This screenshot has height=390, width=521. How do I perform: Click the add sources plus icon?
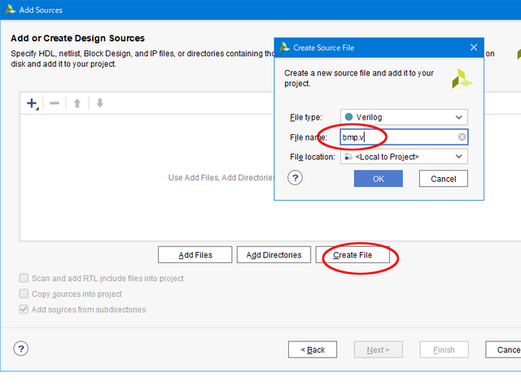pos(33,103)
